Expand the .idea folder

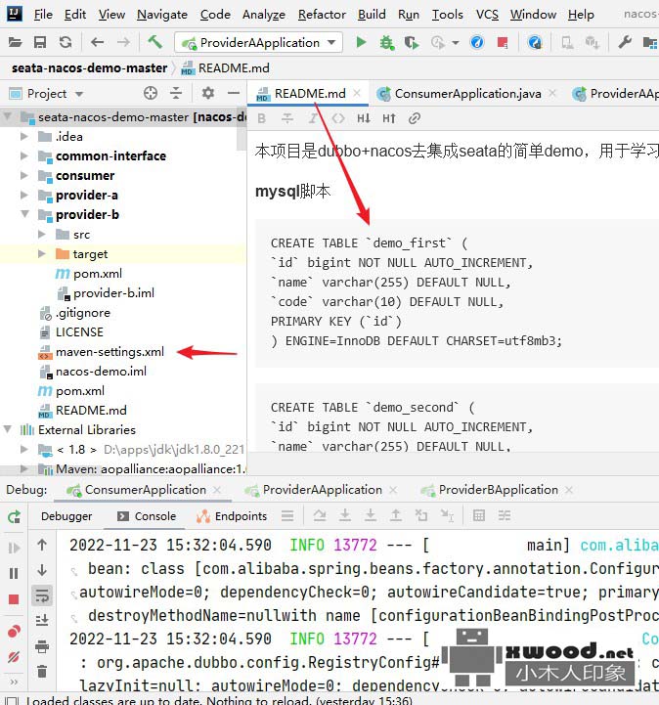[24, 136]
